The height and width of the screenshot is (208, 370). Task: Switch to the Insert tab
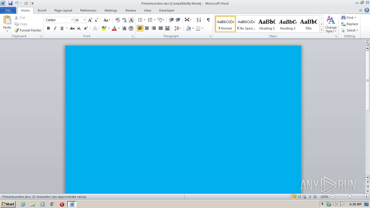(42, 10)
